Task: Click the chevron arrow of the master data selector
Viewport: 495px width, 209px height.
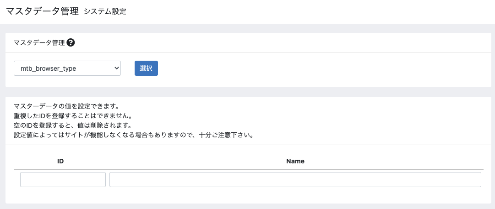Action: click(x=116, y=68)
